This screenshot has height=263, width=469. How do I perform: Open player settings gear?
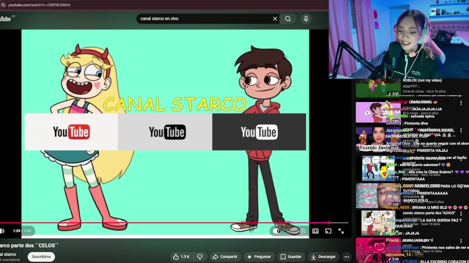tap(303, 231)
